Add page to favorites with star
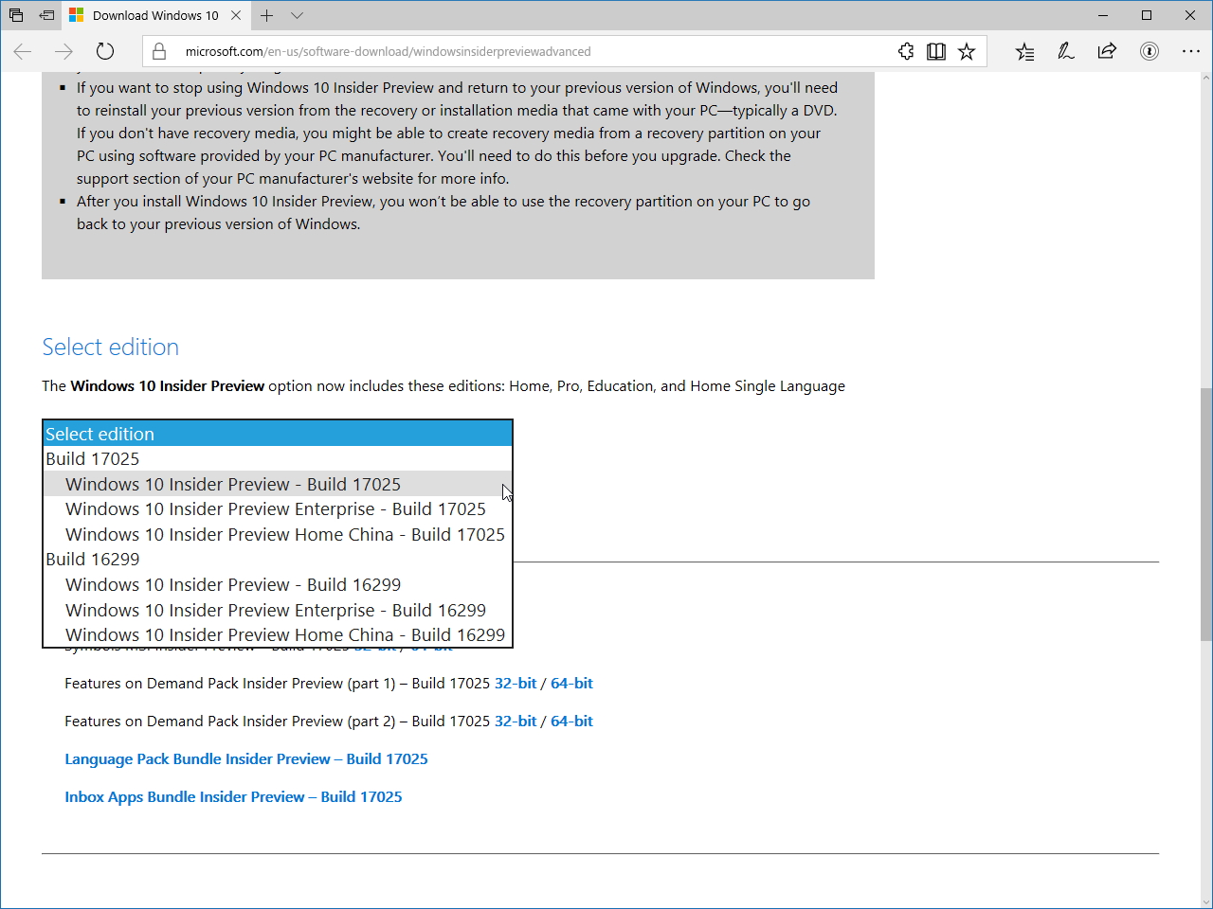This screenshot has width=1213, height=909. [x=967, y=51]
